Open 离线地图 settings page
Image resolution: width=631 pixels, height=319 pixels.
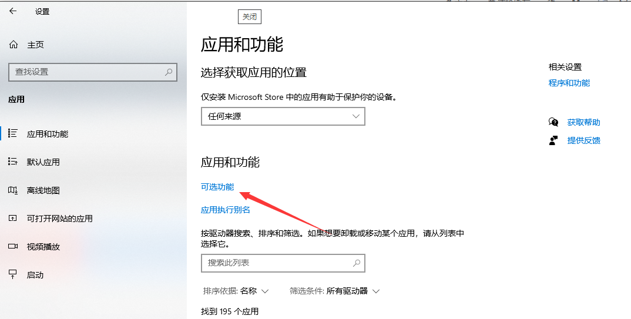[43, 190]
